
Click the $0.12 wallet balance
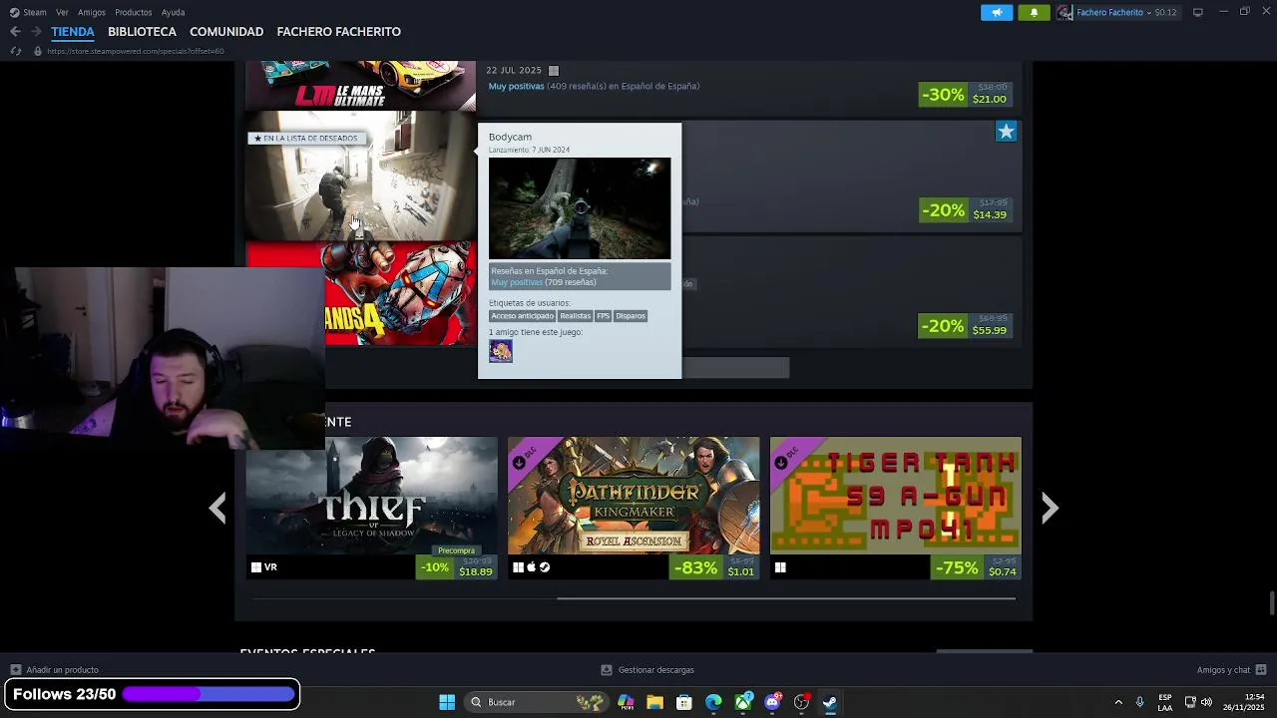pos(1166,12)
